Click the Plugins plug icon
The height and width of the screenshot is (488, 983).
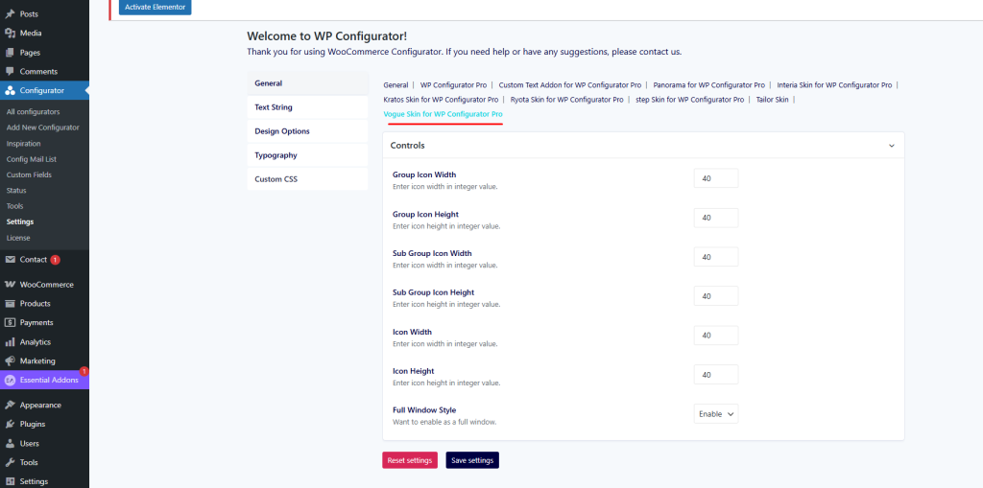click(10, 424)
